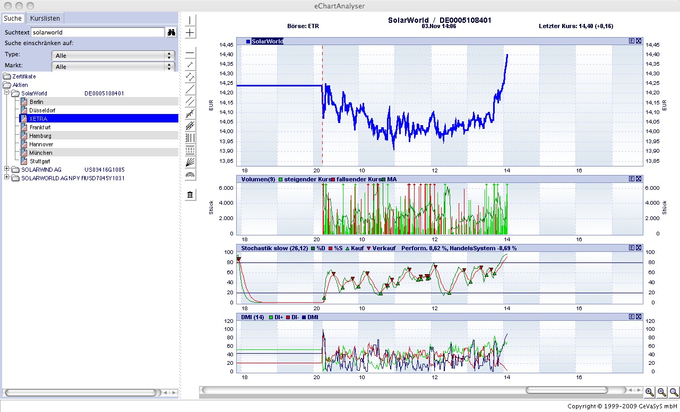680x412 pixels.
Task: Select the vertical line drawing tool
Action: point(191,21)
